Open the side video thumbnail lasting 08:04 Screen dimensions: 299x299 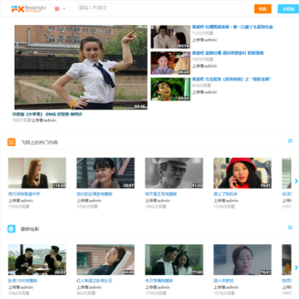tap(170, 89)
